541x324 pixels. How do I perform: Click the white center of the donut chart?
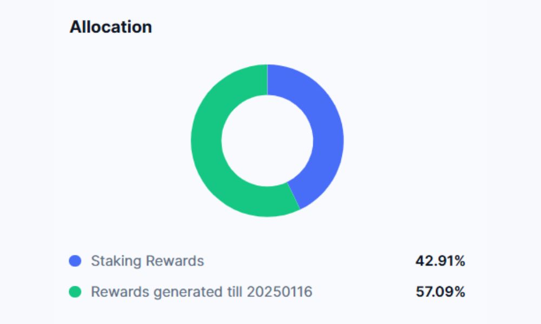click(267, 140)
